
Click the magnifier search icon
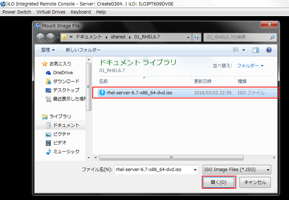273,37
